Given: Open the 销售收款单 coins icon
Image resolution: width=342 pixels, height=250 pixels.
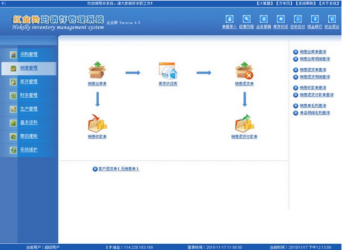Looking at the screenshot, I should pyautogui.click(x=97, y=123).
